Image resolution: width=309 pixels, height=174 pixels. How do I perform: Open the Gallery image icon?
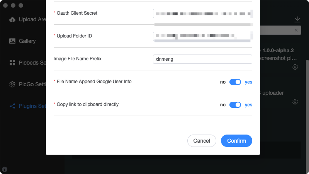click(x=12, y=41)
